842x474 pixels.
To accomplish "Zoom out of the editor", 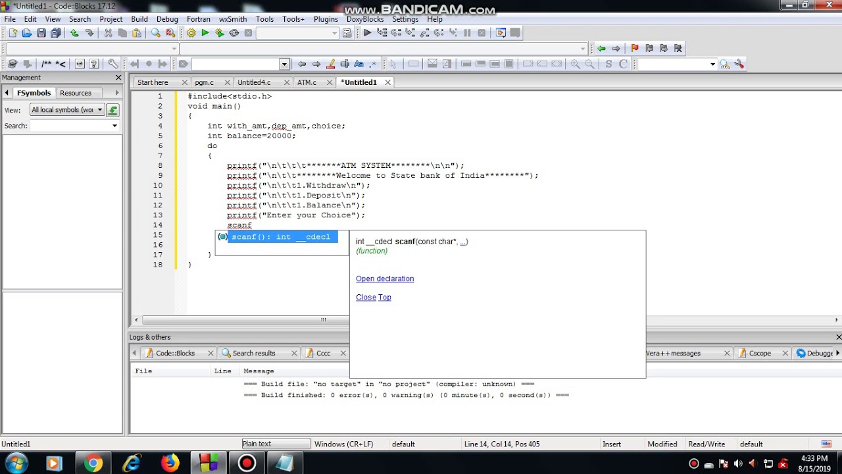I will (x=590, y=64).
